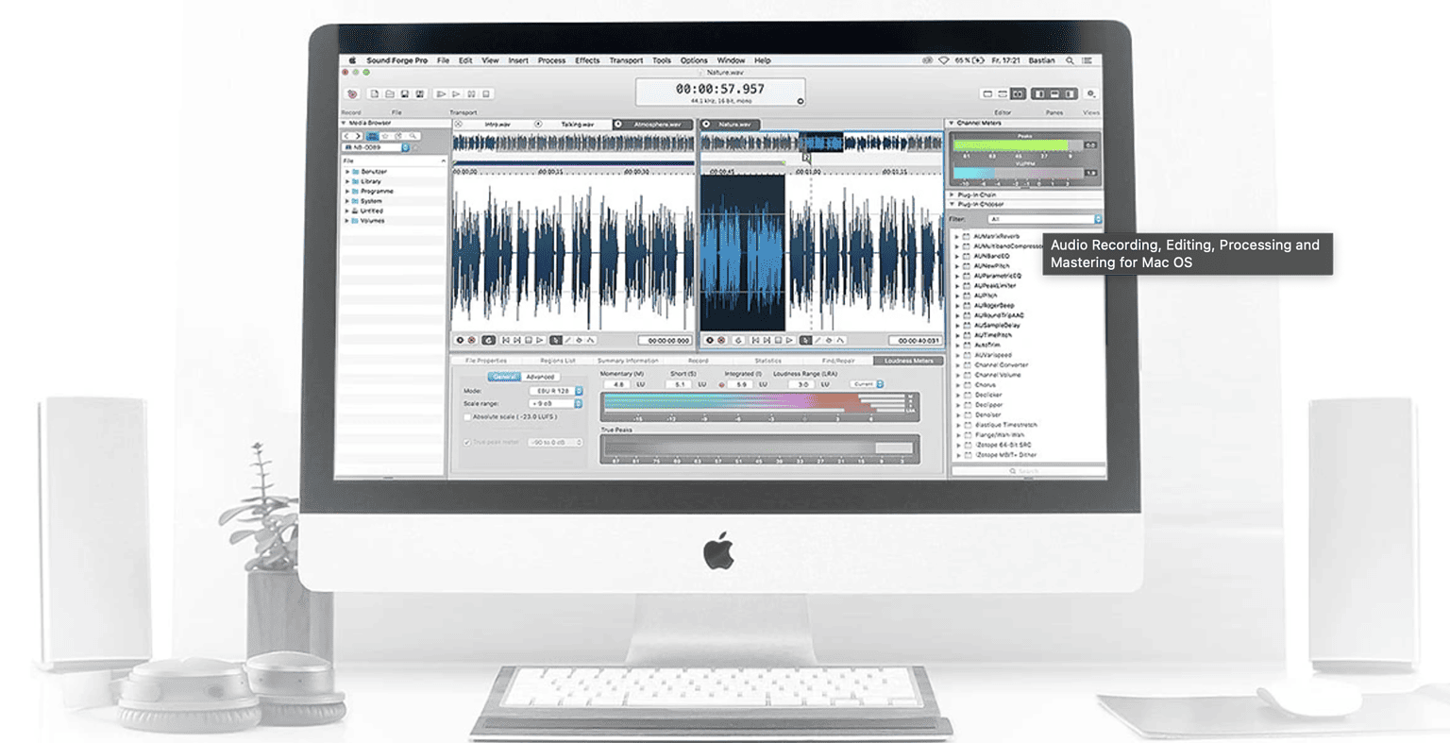Screen dimensions: 1450x743
Task: Open the Effects menu in the menu bar
Action: point(587,59)
